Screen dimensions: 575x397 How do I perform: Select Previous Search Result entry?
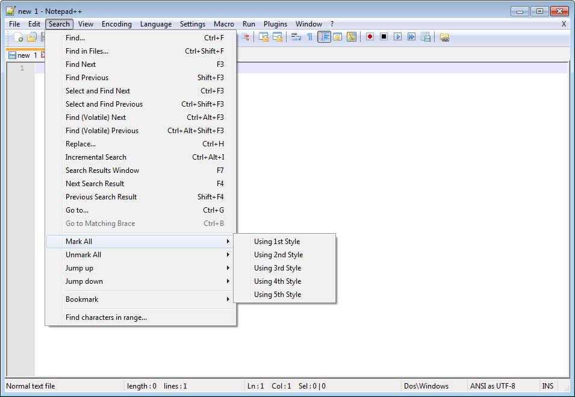point(141,196)
